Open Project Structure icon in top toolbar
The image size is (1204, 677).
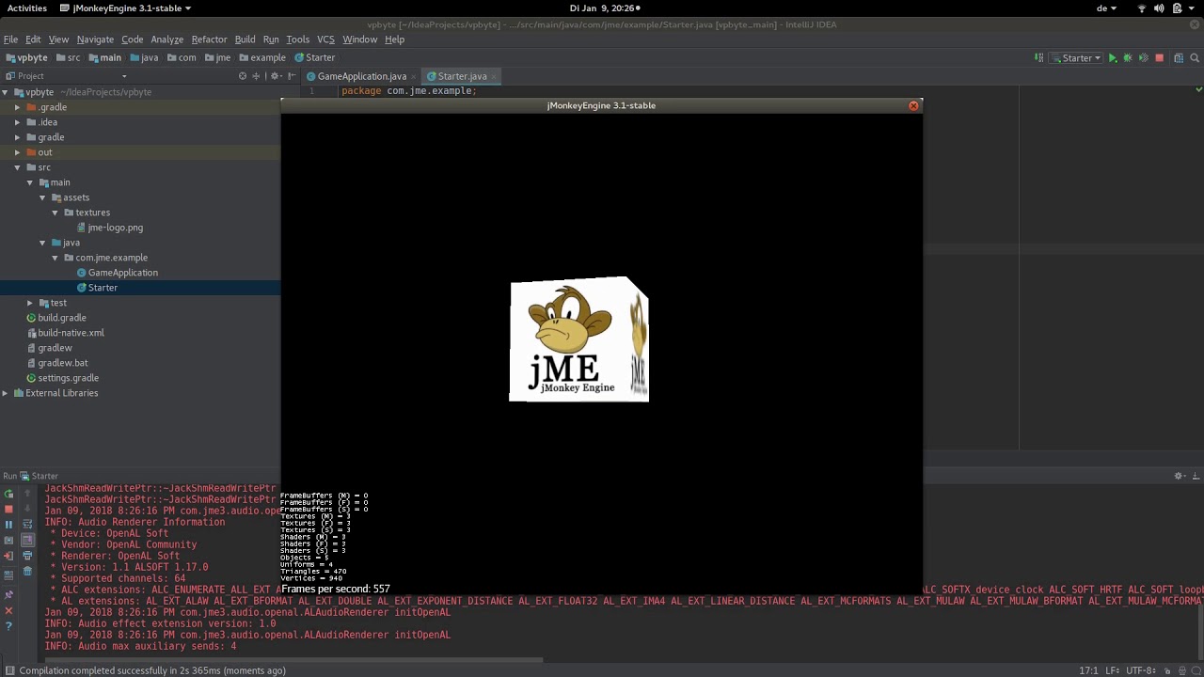tap(1179, 57)
